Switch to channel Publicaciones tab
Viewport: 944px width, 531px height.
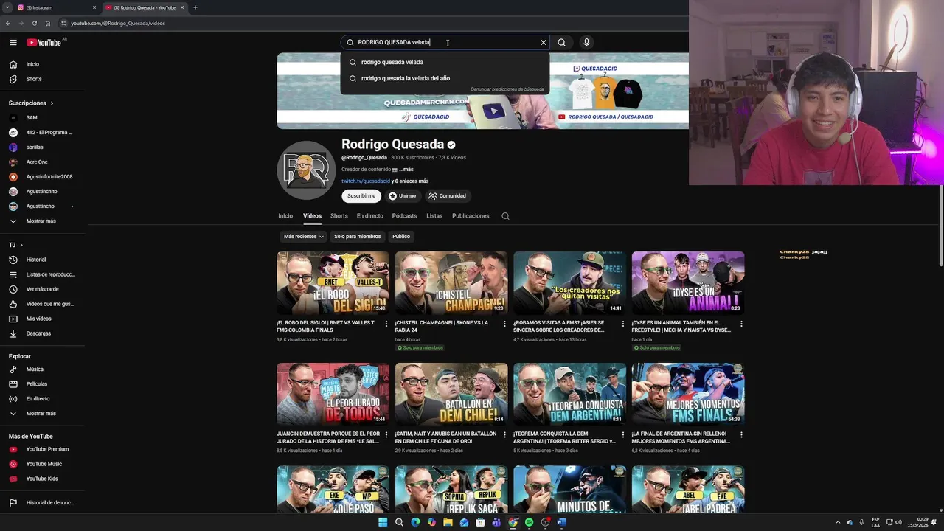[x=471, y=216]
